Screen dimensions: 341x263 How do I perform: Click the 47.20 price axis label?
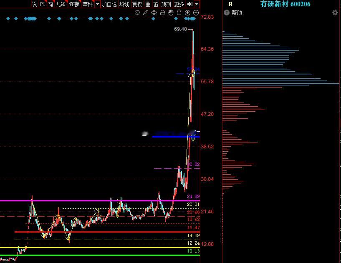(207, 114)
